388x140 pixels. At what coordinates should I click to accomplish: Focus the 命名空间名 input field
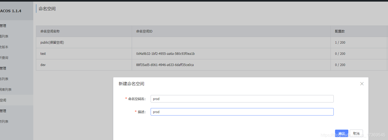(242, 99)
